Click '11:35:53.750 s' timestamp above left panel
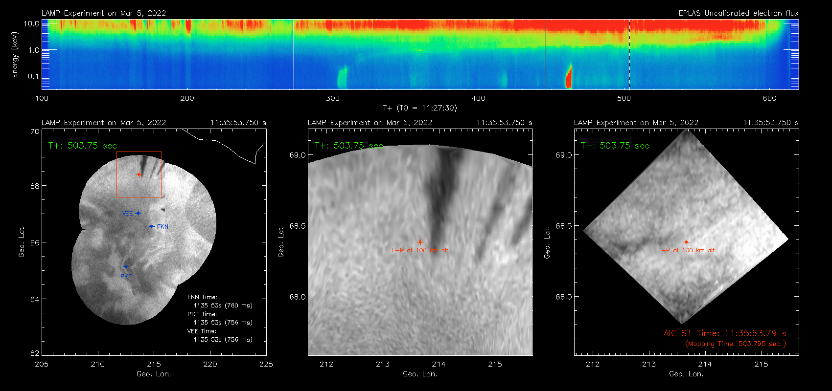The height and width of the screenshot is (391, 832). tap(238, 123)
